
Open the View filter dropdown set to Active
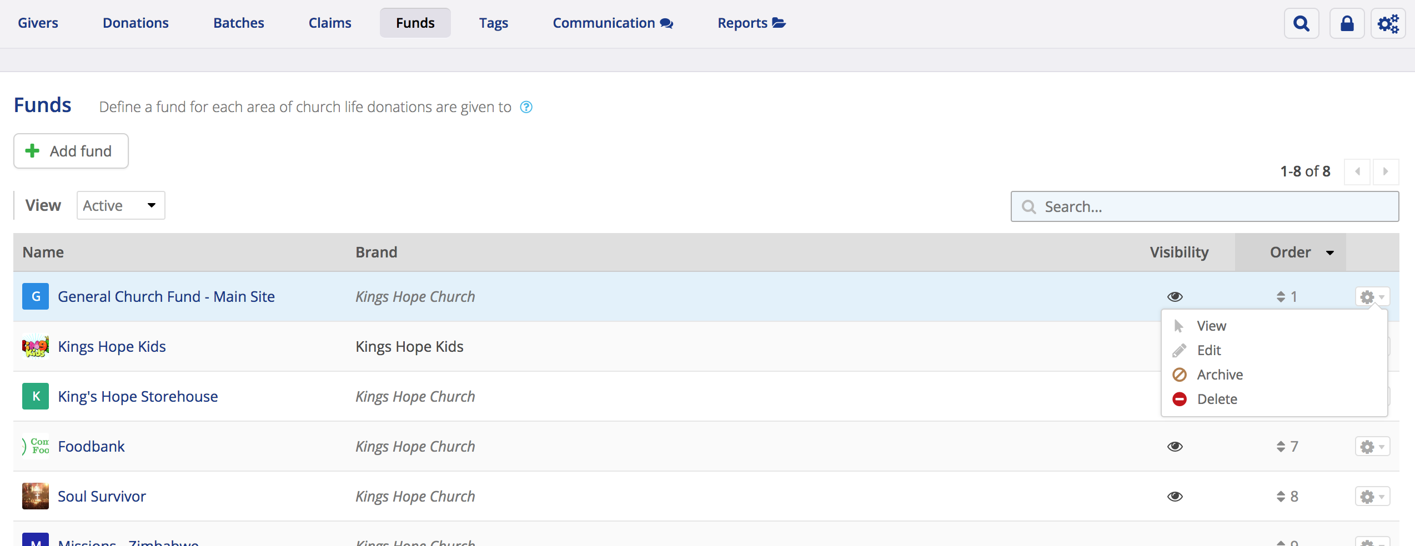(x=121, y=205)
